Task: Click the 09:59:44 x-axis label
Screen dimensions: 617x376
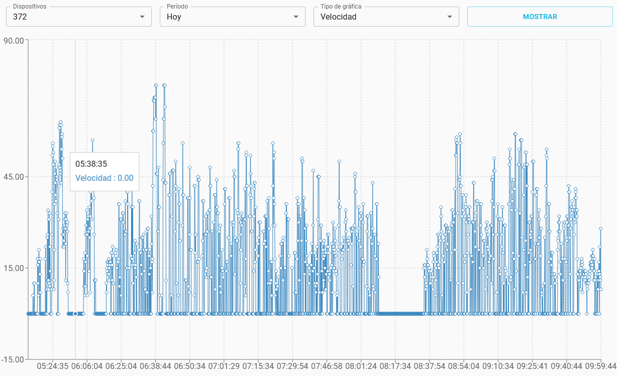Action: (600, 366)
